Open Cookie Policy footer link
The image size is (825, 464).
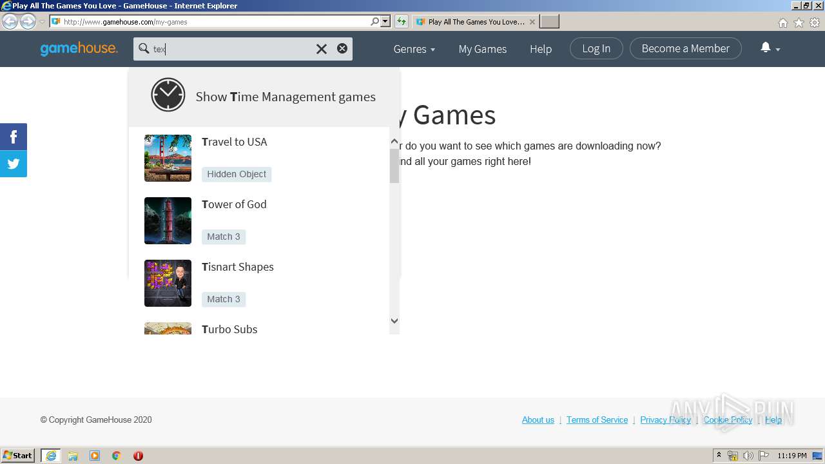(x=728, y=420)
